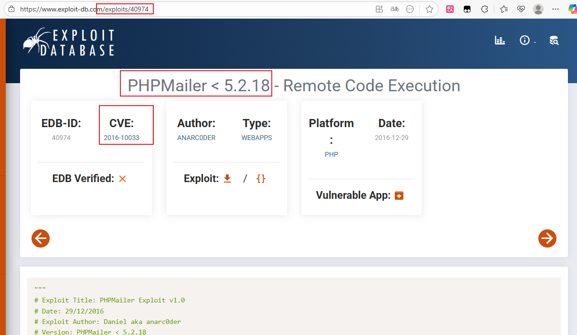577x335 pixels.
Task: Click the read aloud icon
Action: pos(395,9)
